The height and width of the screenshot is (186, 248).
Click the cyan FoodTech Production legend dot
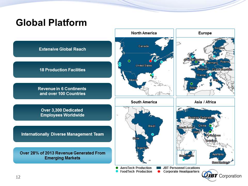(x=117, y=172)
